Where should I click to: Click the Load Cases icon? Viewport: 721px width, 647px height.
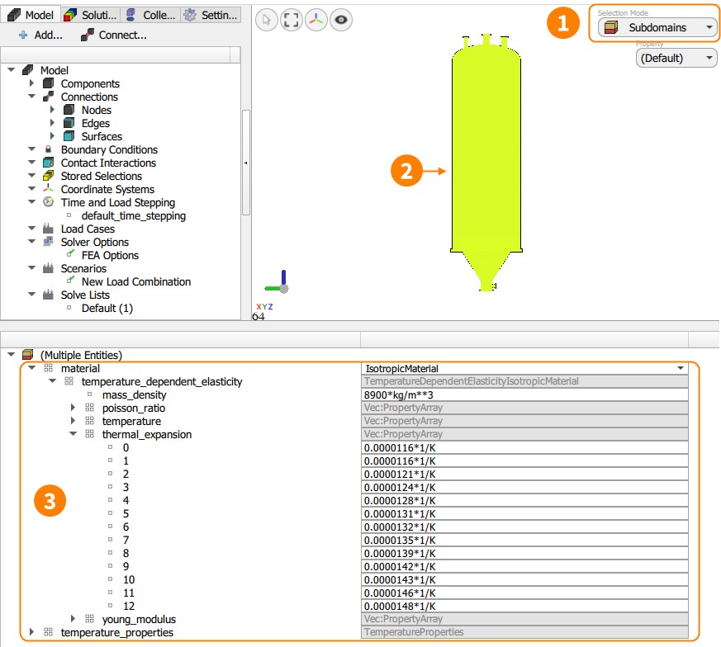click(48, 229)
